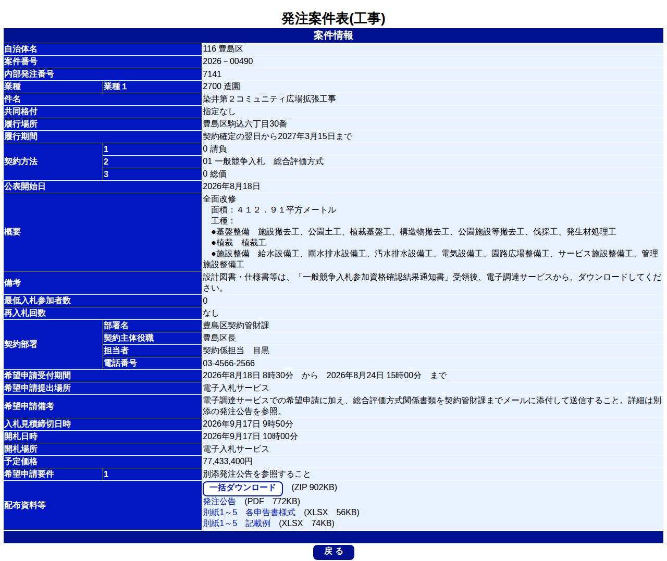Click the 希望申請要件 value 別添発注公告を参照すること

257,474
